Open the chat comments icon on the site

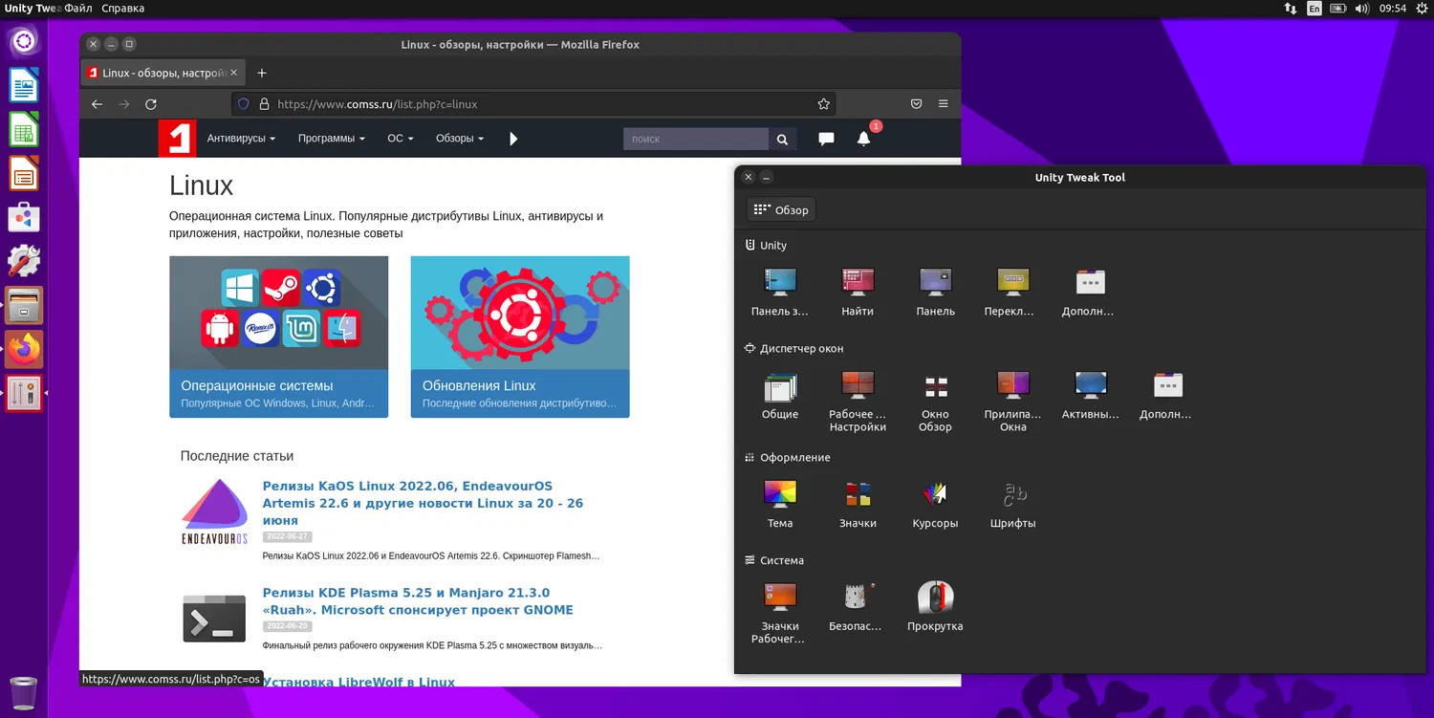[x=826, y=139]
